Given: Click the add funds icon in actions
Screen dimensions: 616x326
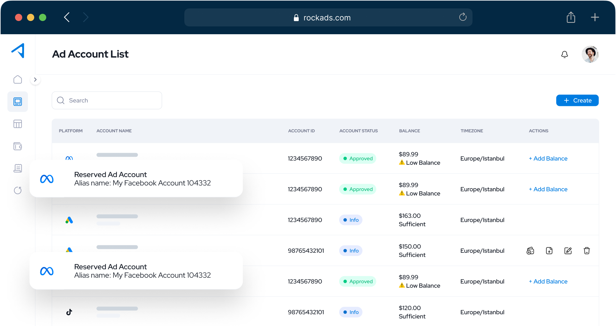Looking at the screenshot, I should [530, 251].
